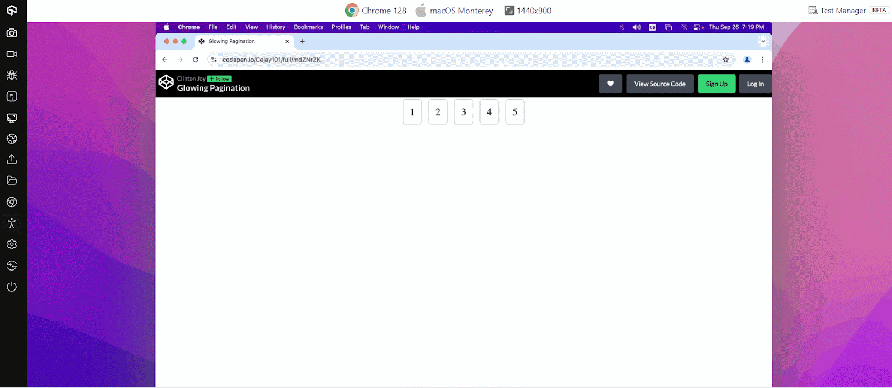Click the CodePen logo
892x388 pixels.
pyautogui.click(x=166, y=82)
